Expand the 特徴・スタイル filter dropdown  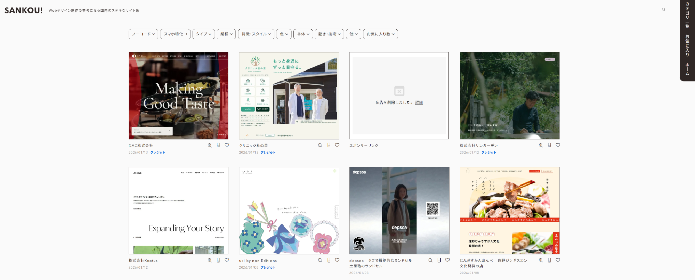(x=256, y=34)
